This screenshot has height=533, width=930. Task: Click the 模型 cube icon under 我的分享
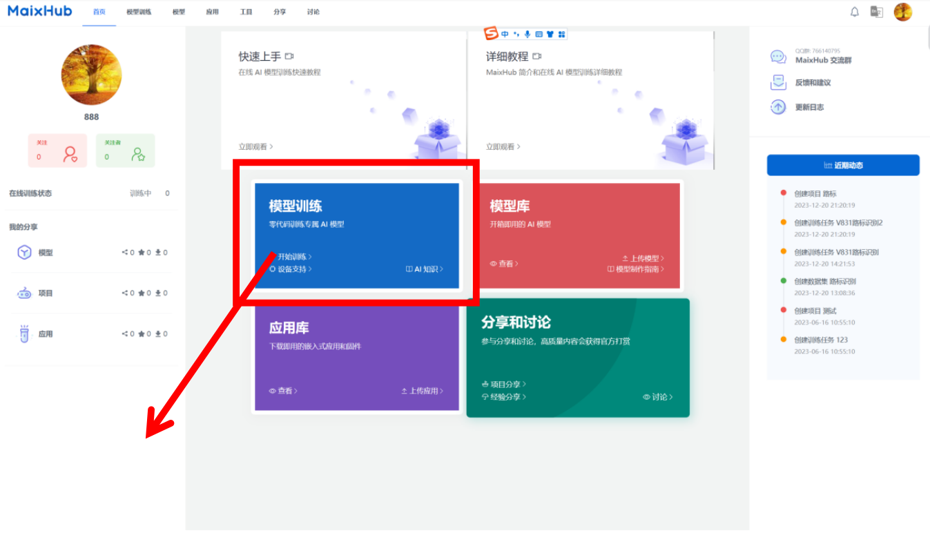coord(24,253)
